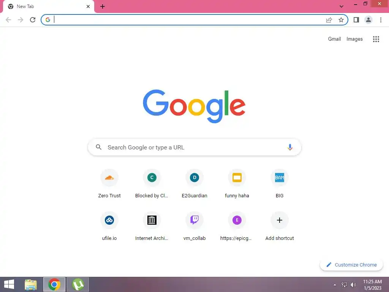The width and height of the screenshot is (389, 292).
Task: Restore down the Chrome window
Action: pos(365,4)
